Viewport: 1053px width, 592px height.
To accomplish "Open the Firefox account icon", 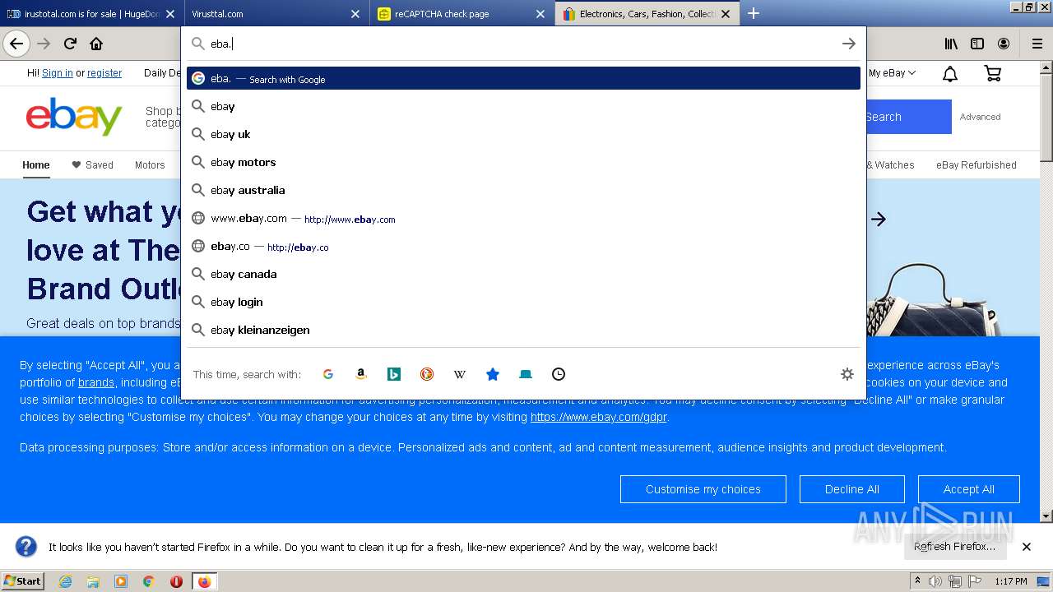I will 1004,44.
